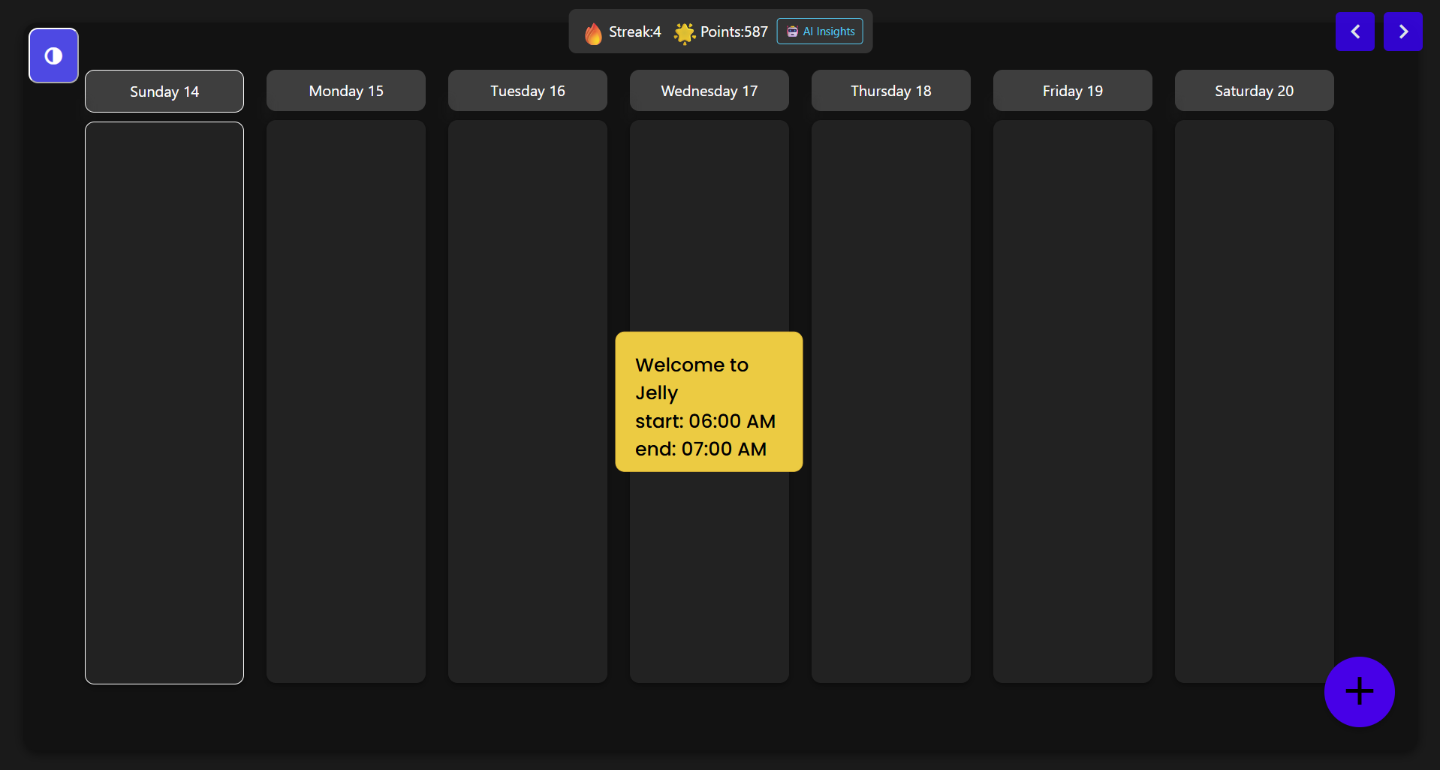Advance to the next week
Image resolution: width=1440 pixels, height=770 pixels.
coord(1402,32)
